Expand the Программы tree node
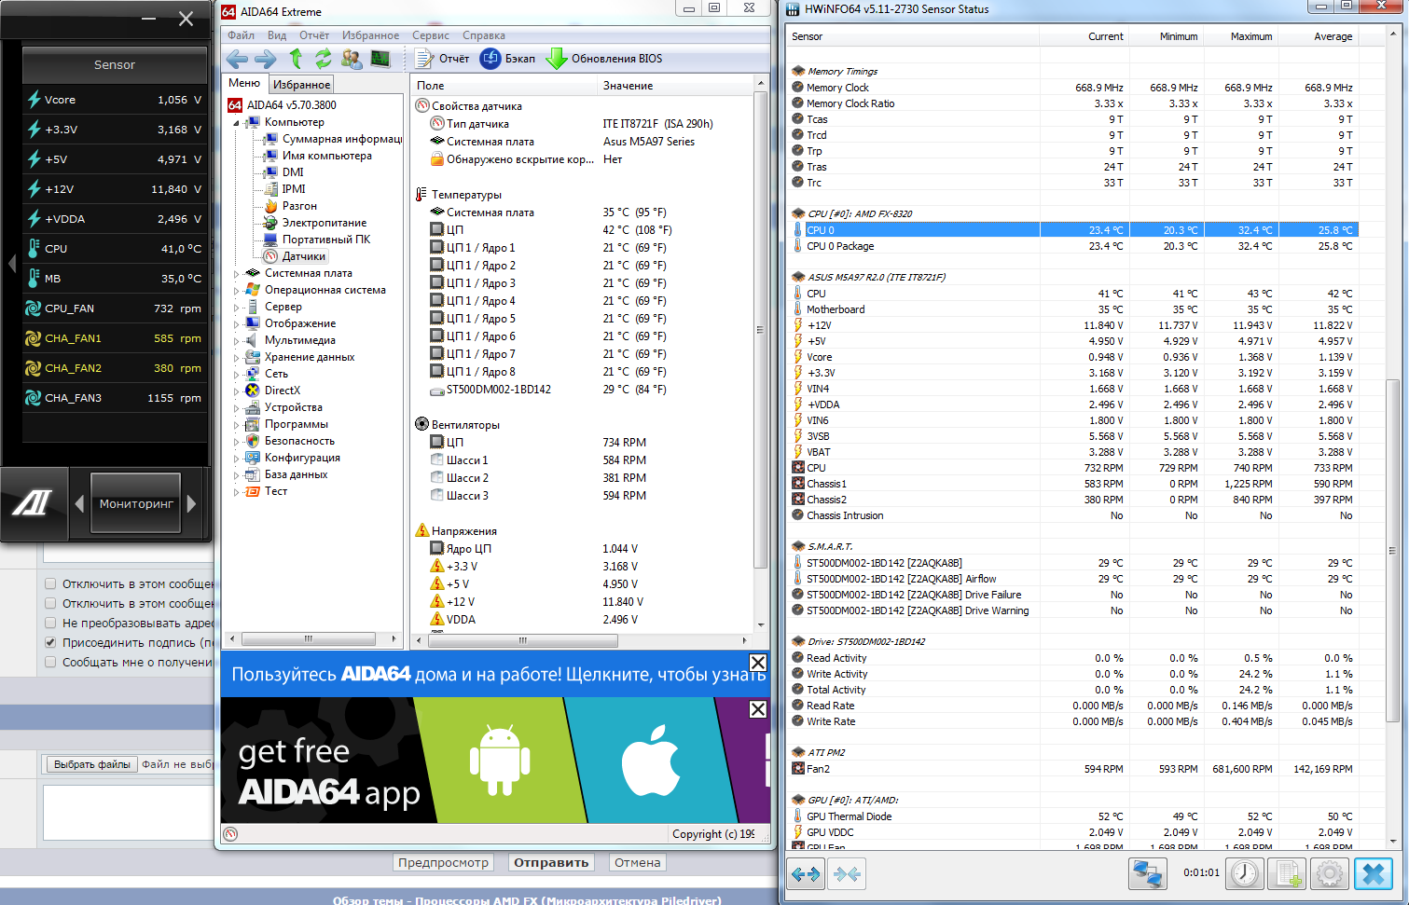The width and height of the screenshot is (1409, 905). click(236, 424)
